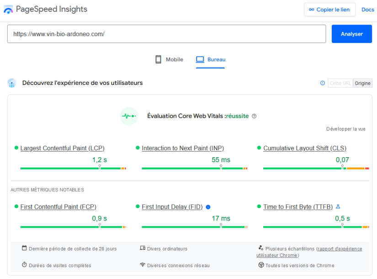Click the info icon beside First Input Delay
Viewport: 377px width, 279px height.
click(208, 207)
